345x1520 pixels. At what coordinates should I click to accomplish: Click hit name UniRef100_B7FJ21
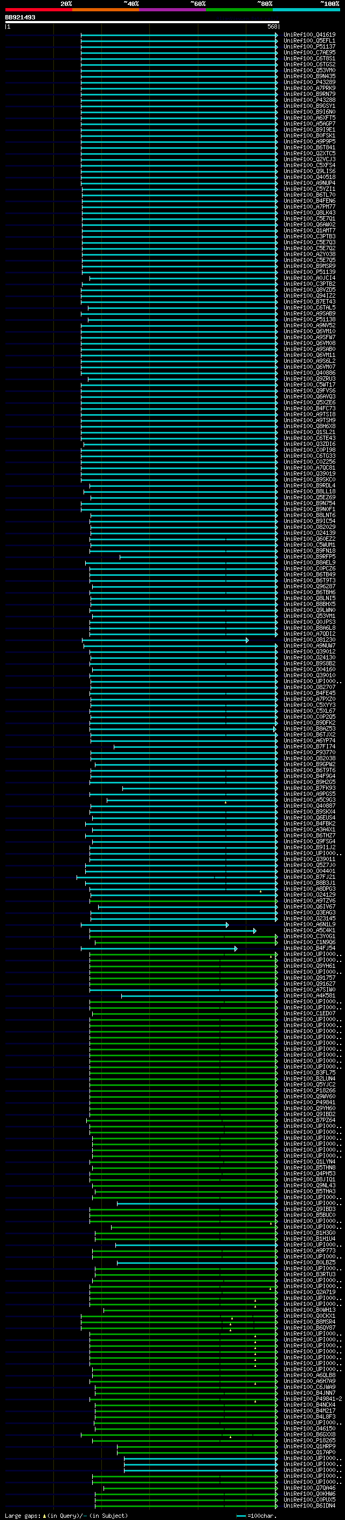coord(309,877)
